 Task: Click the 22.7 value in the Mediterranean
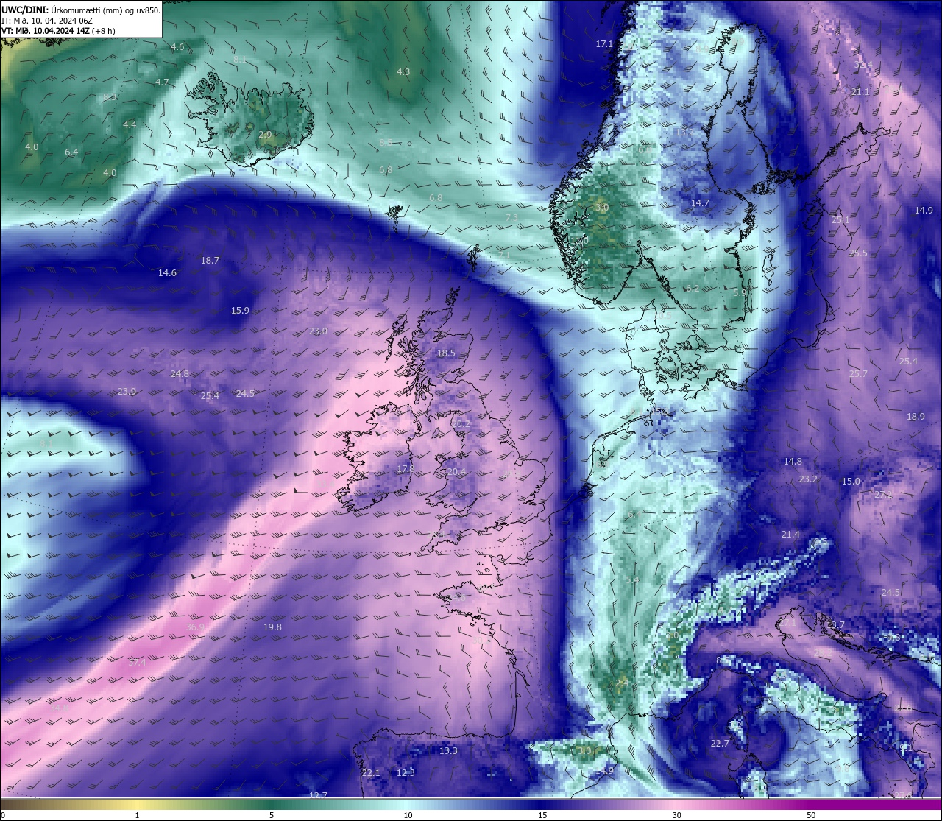click(x=720, y=744)
